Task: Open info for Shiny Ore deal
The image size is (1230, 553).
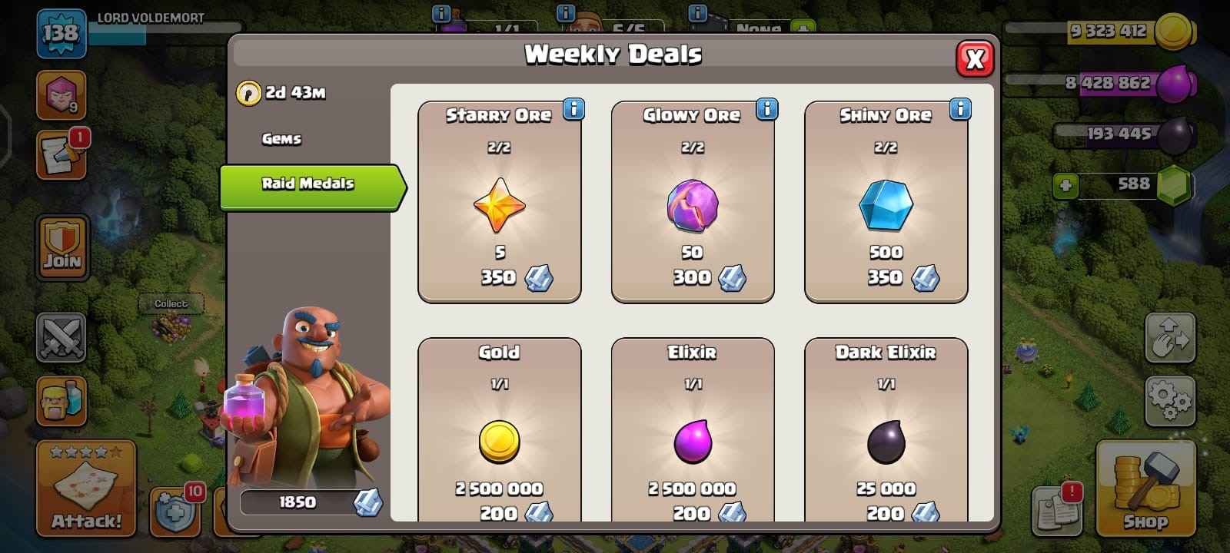Action: pyautogui.click(x=960, y=109)
